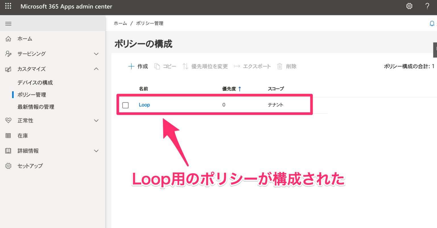Viewport: 437px width, 228px height.
Task: Open ポリシー管理 from the breadcrumb
Action: [x=149, y=23]
